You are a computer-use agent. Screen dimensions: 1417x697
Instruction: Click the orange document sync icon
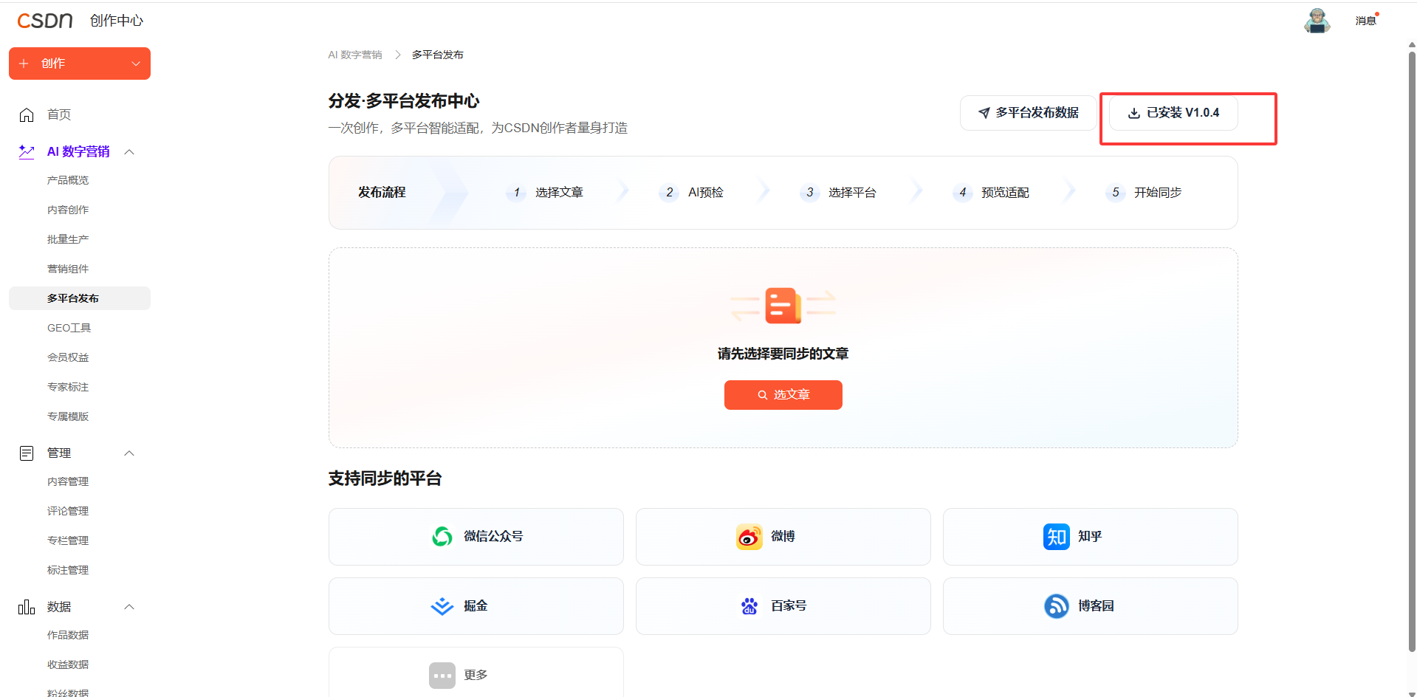tap(783, 305)
